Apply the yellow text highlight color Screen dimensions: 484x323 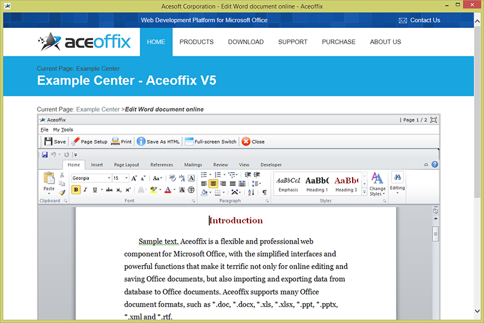154,190
